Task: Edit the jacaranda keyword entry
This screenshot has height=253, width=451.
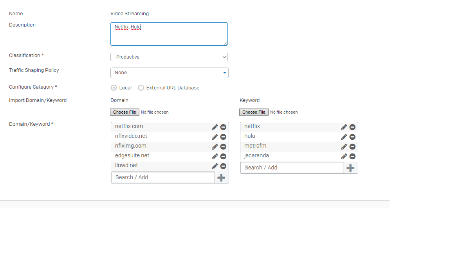Action: pyautogui.click(x=344, y=156)
